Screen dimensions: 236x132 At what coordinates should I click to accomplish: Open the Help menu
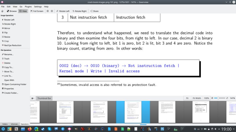[x=46, y=6]
